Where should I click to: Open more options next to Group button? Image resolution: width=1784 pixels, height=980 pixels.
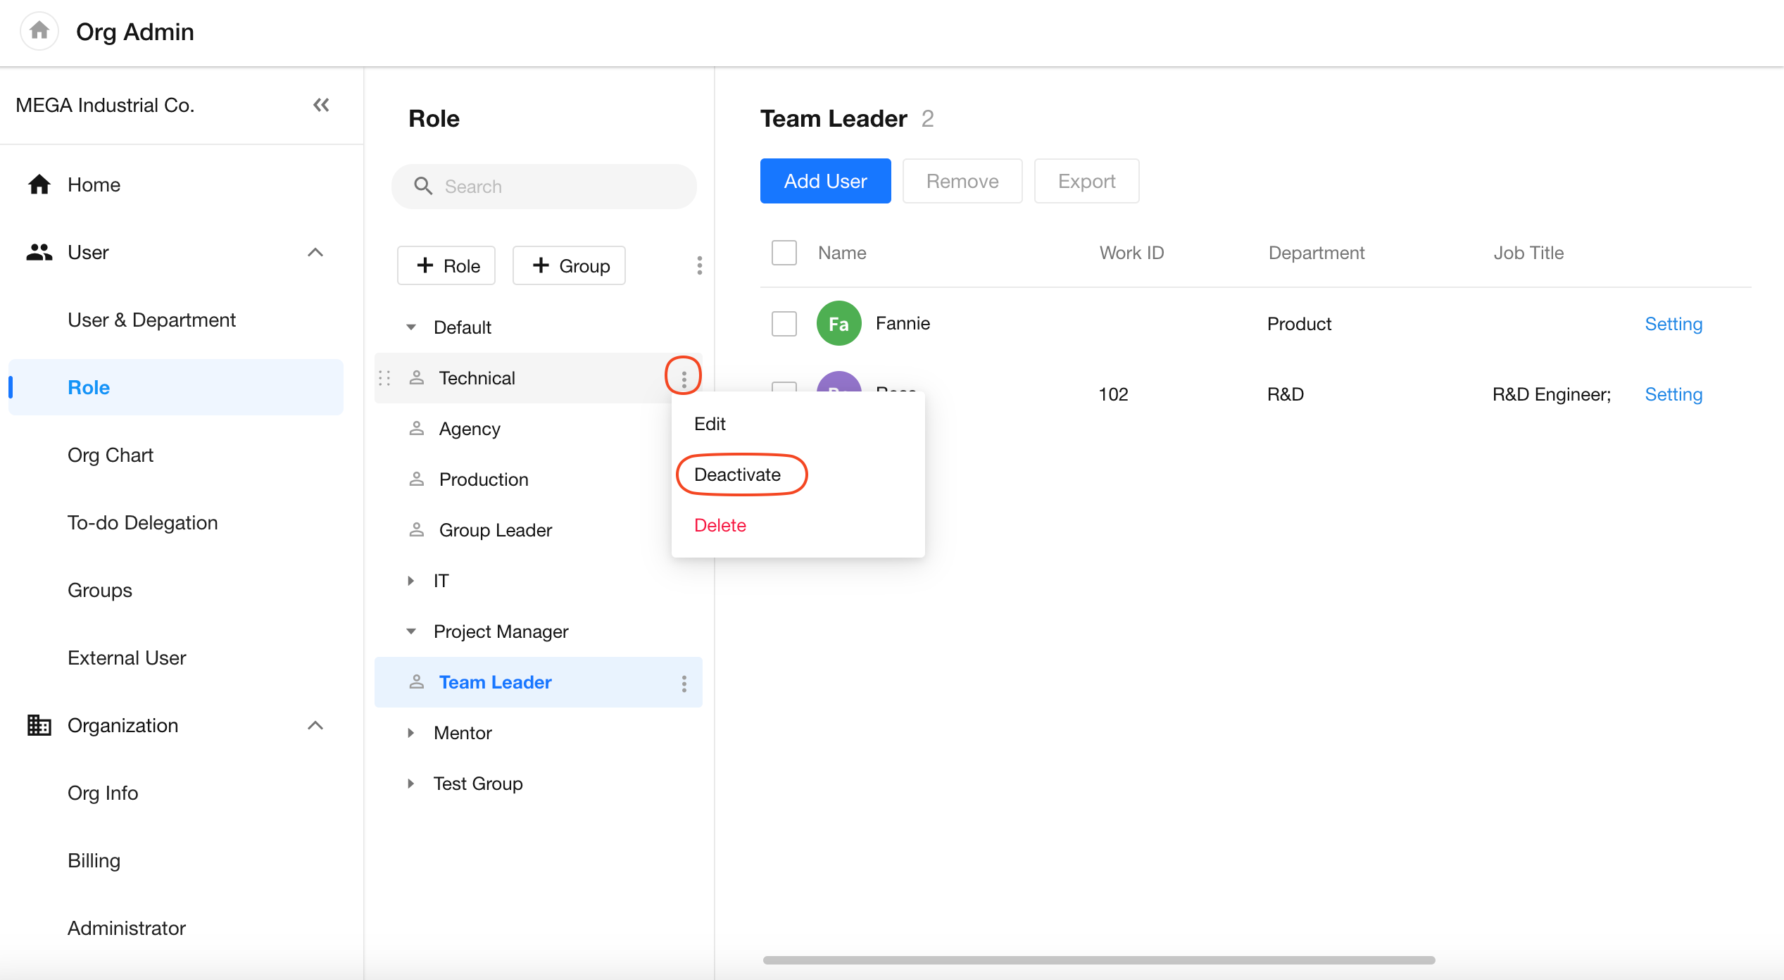698,265
